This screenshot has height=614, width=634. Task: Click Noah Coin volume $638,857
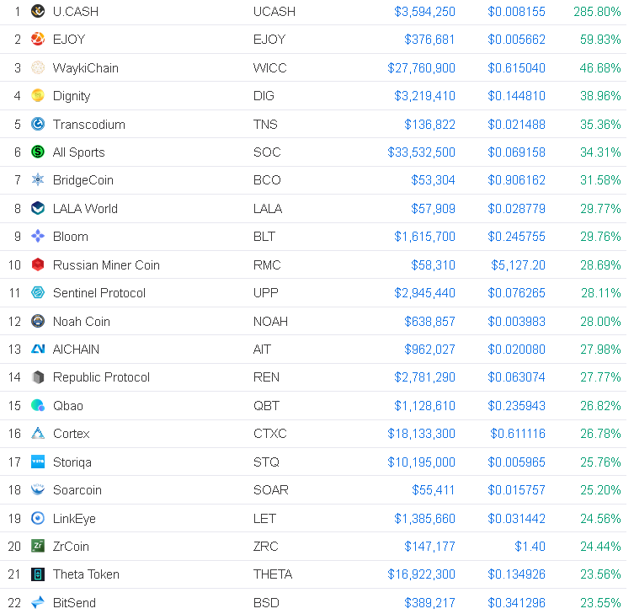tap(429, 322)
